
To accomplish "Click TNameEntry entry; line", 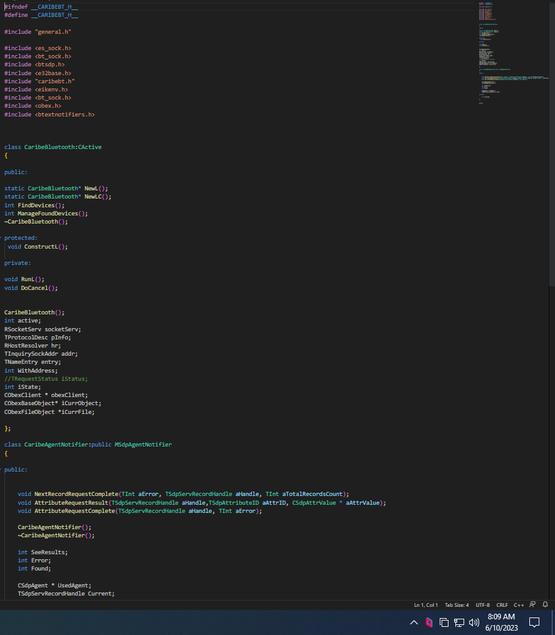I will coord(33,361).
